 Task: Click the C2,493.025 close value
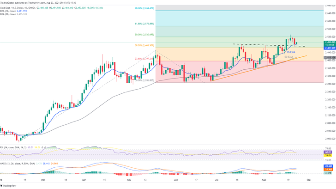[80, 8]
